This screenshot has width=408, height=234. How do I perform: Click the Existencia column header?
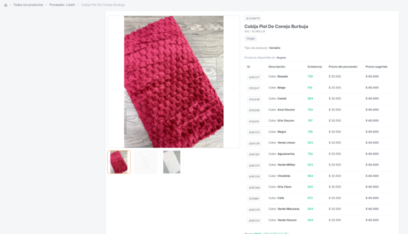click(x=314, y=67)
